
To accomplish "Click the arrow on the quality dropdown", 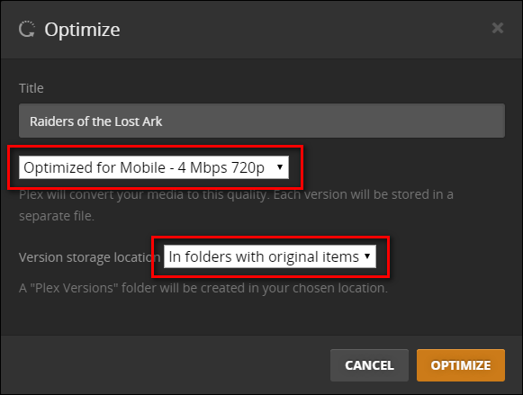I will (280, 167).
